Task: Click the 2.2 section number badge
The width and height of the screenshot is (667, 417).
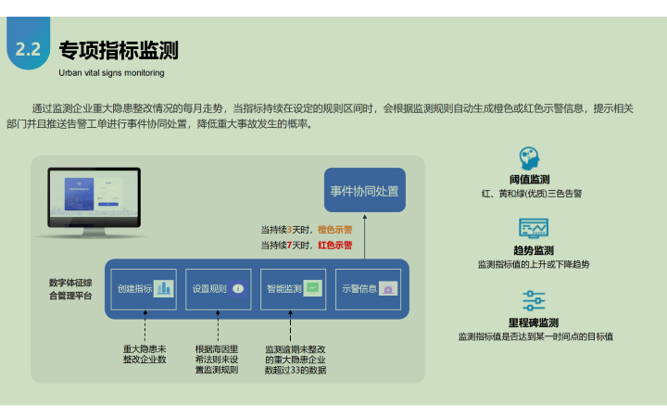Action: (x=28, y=50)
